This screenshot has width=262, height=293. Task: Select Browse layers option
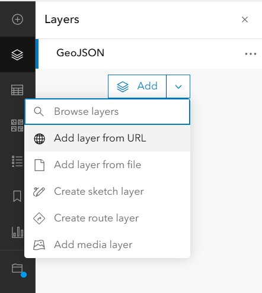(107, 112)
